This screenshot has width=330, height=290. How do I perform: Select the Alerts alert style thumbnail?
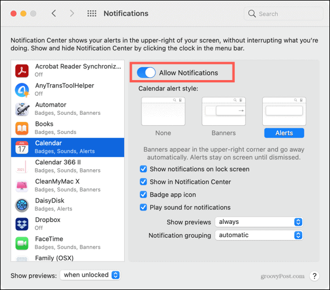[284, 111]
